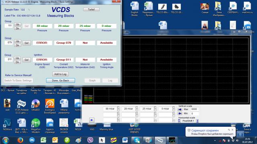Open Viber from the taskbar

click(x=90, y=140)
